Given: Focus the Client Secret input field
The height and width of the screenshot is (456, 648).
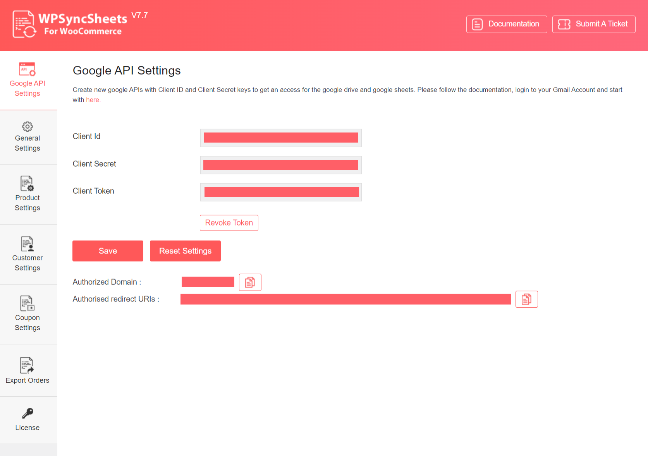Looking at the screenshot, I should pos(281,165).
